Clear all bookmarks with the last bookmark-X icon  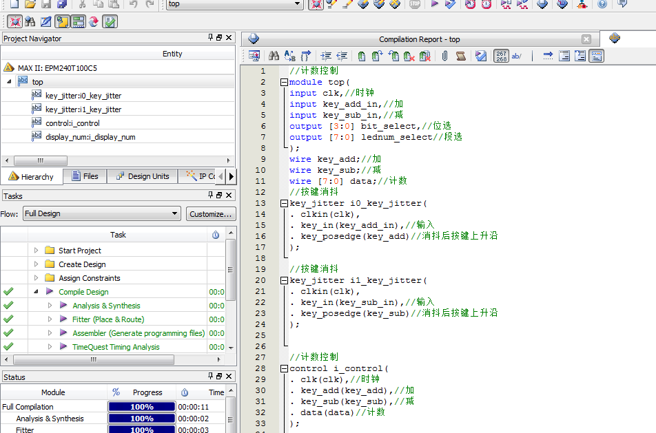coord(425,56)
